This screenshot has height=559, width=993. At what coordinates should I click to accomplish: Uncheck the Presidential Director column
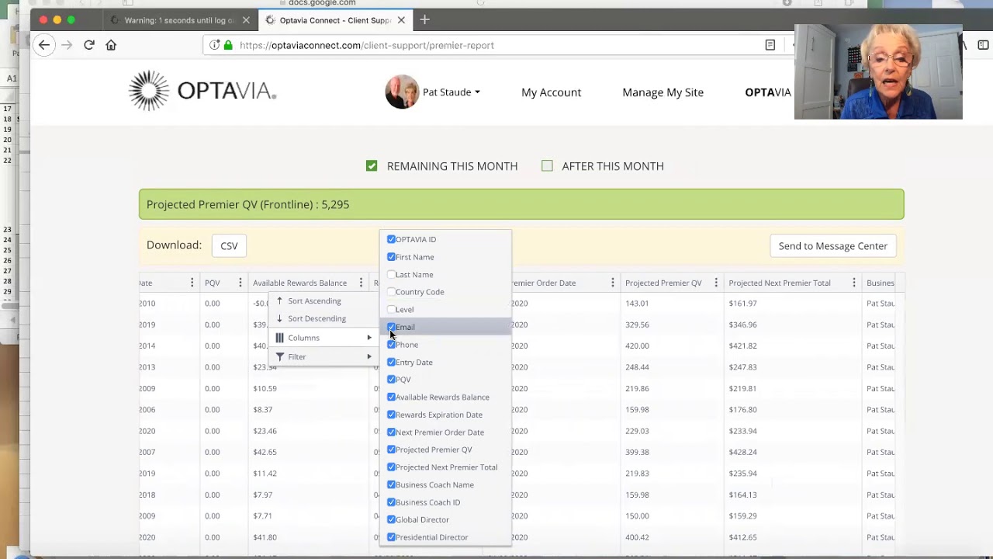click(x=391, y=537)
